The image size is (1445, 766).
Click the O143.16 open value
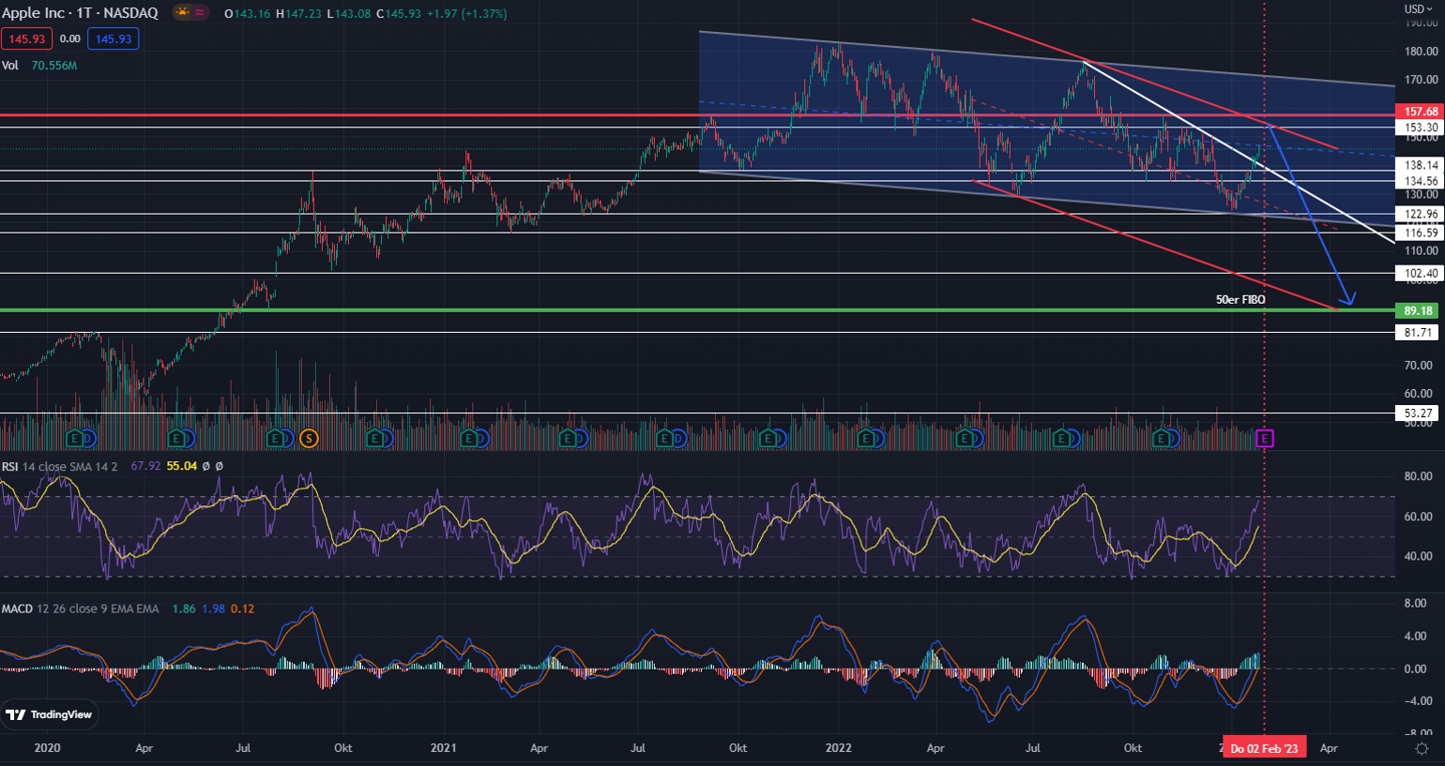coord(247,14)
